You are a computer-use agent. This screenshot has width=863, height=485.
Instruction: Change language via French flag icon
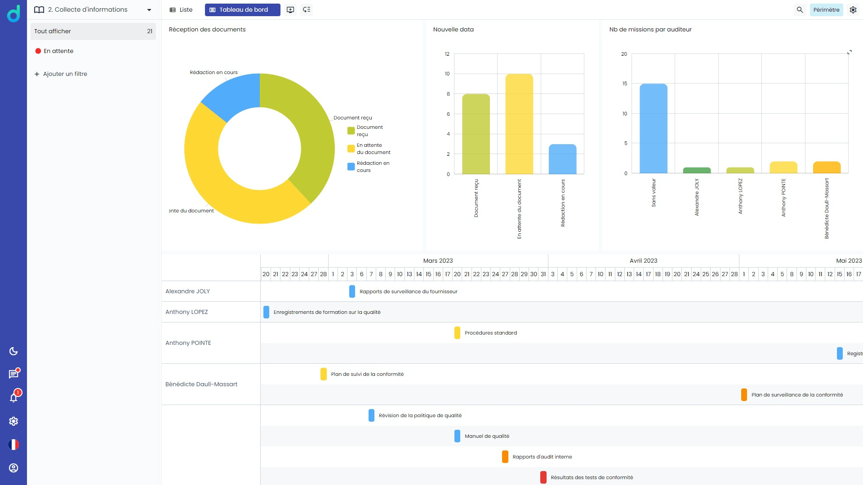pyautogui.click(x=13, y=445)
